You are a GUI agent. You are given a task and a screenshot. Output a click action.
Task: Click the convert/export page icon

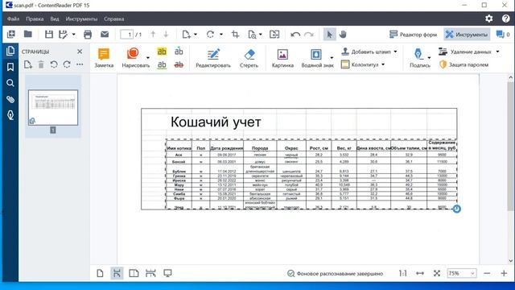click(274, 34)
